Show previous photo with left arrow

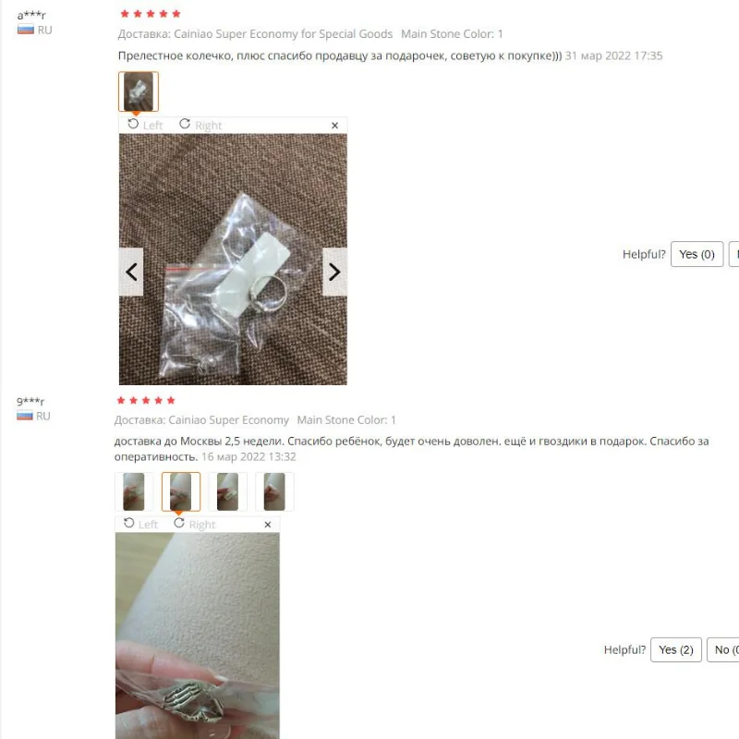point(131,272)
